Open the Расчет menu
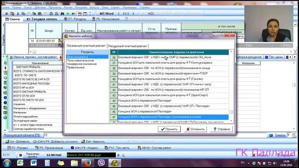Image resolution: width=299 pixels, height=168 pixels. (68, 7)
